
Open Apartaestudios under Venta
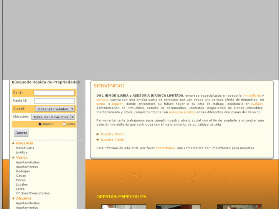coord(28,162)
